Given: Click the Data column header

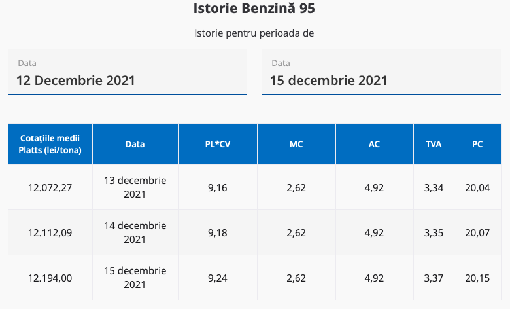Looking at the screenshot, I should point(135,144).
